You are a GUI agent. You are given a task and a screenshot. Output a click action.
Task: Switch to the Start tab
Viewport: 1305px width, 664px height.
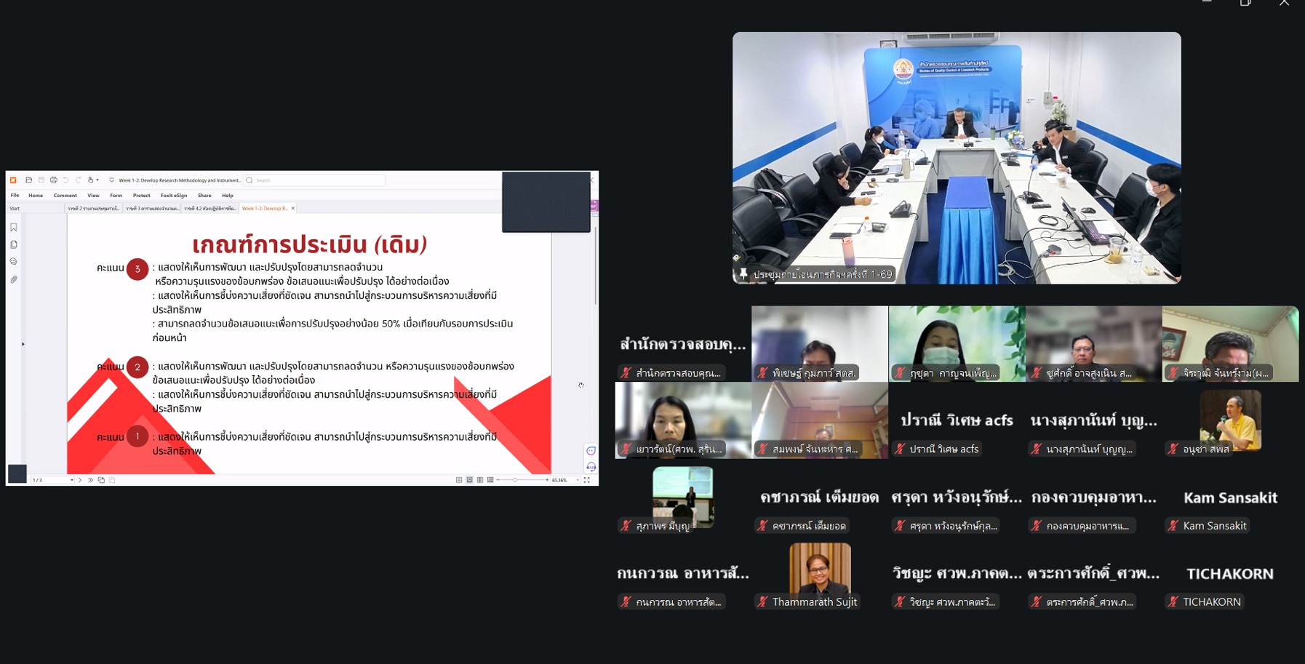point(15,209)
